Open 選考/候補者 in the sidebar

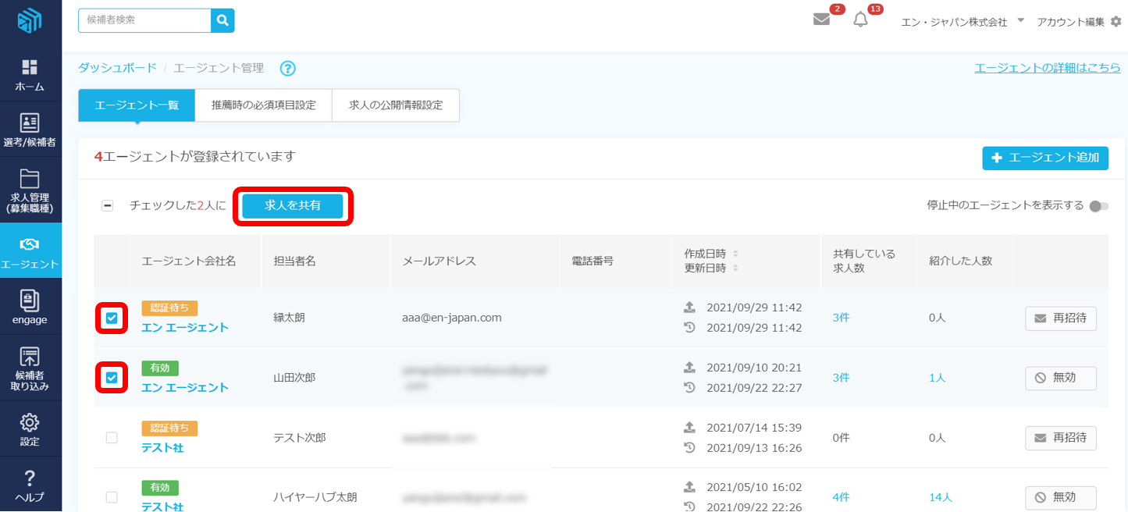click(30, 130)
